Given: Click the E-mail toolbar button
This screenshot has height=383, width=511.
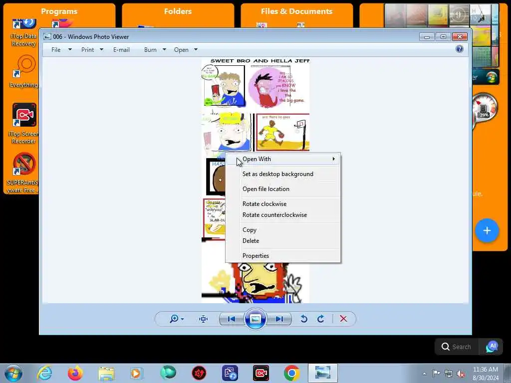Looking at the screenshot, I should click(122, 50).
